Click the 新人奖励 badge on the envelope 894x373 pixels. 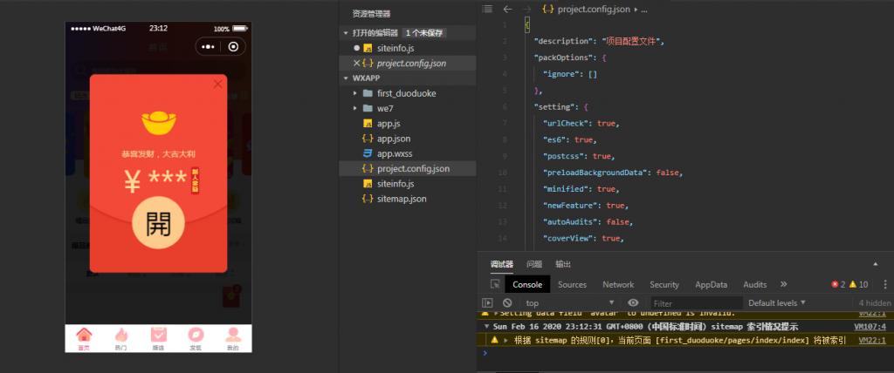coord(195,180)
